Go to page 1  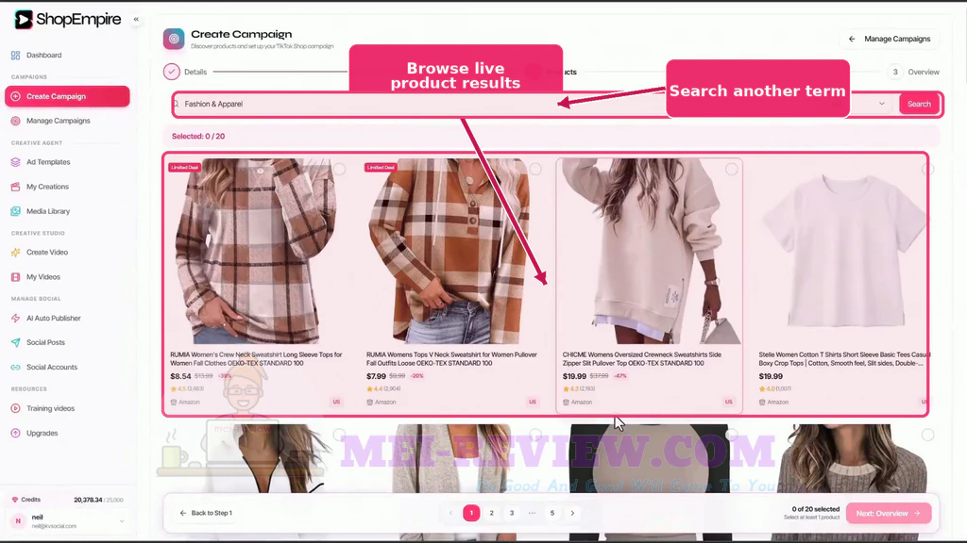click(471, 513)
